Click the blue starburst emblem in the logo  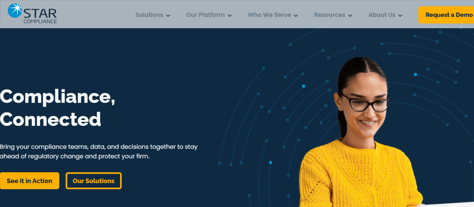point(15,11)
